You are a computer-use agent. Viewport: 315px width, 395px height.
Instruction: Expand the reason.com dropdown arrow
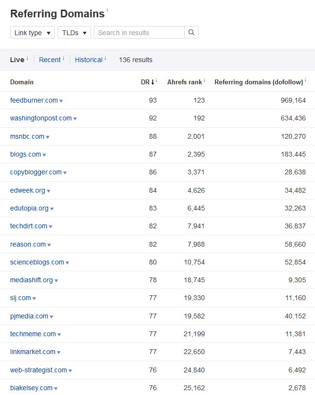click(x=49, y=245)
